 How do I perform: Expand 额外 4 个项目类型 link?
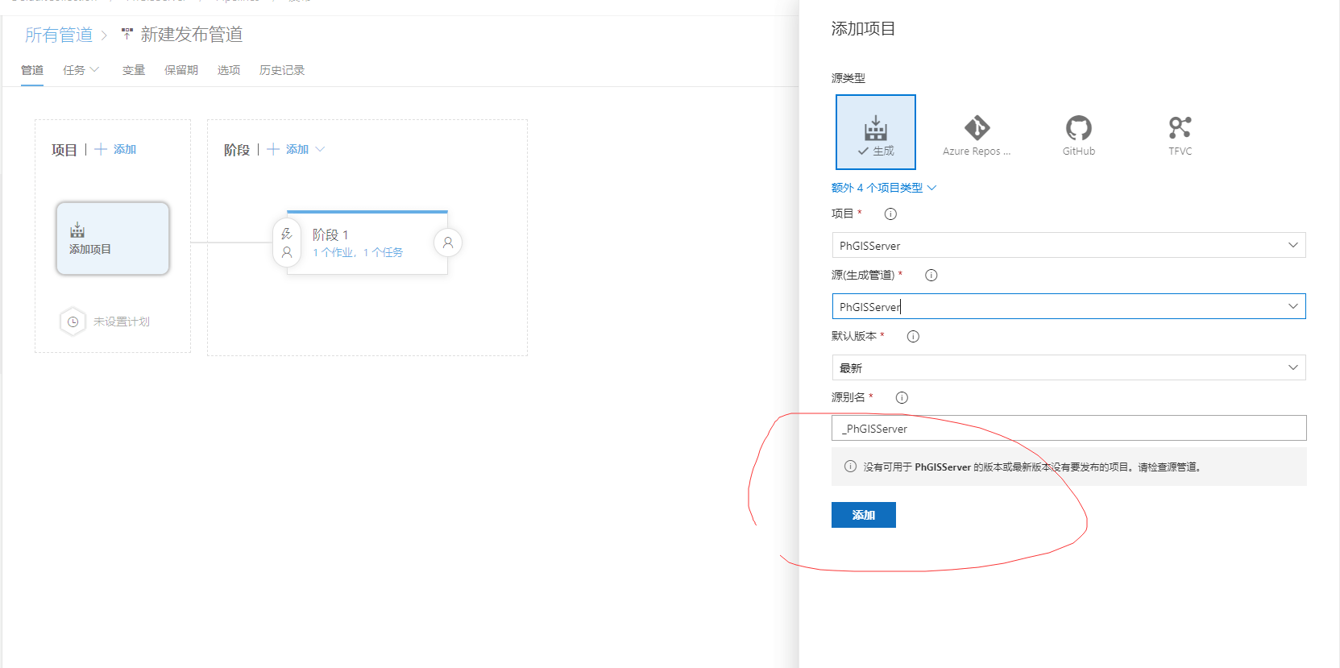pos(883,188)
